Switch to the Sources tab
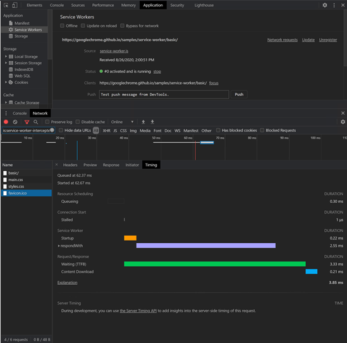 pos(78,5)
